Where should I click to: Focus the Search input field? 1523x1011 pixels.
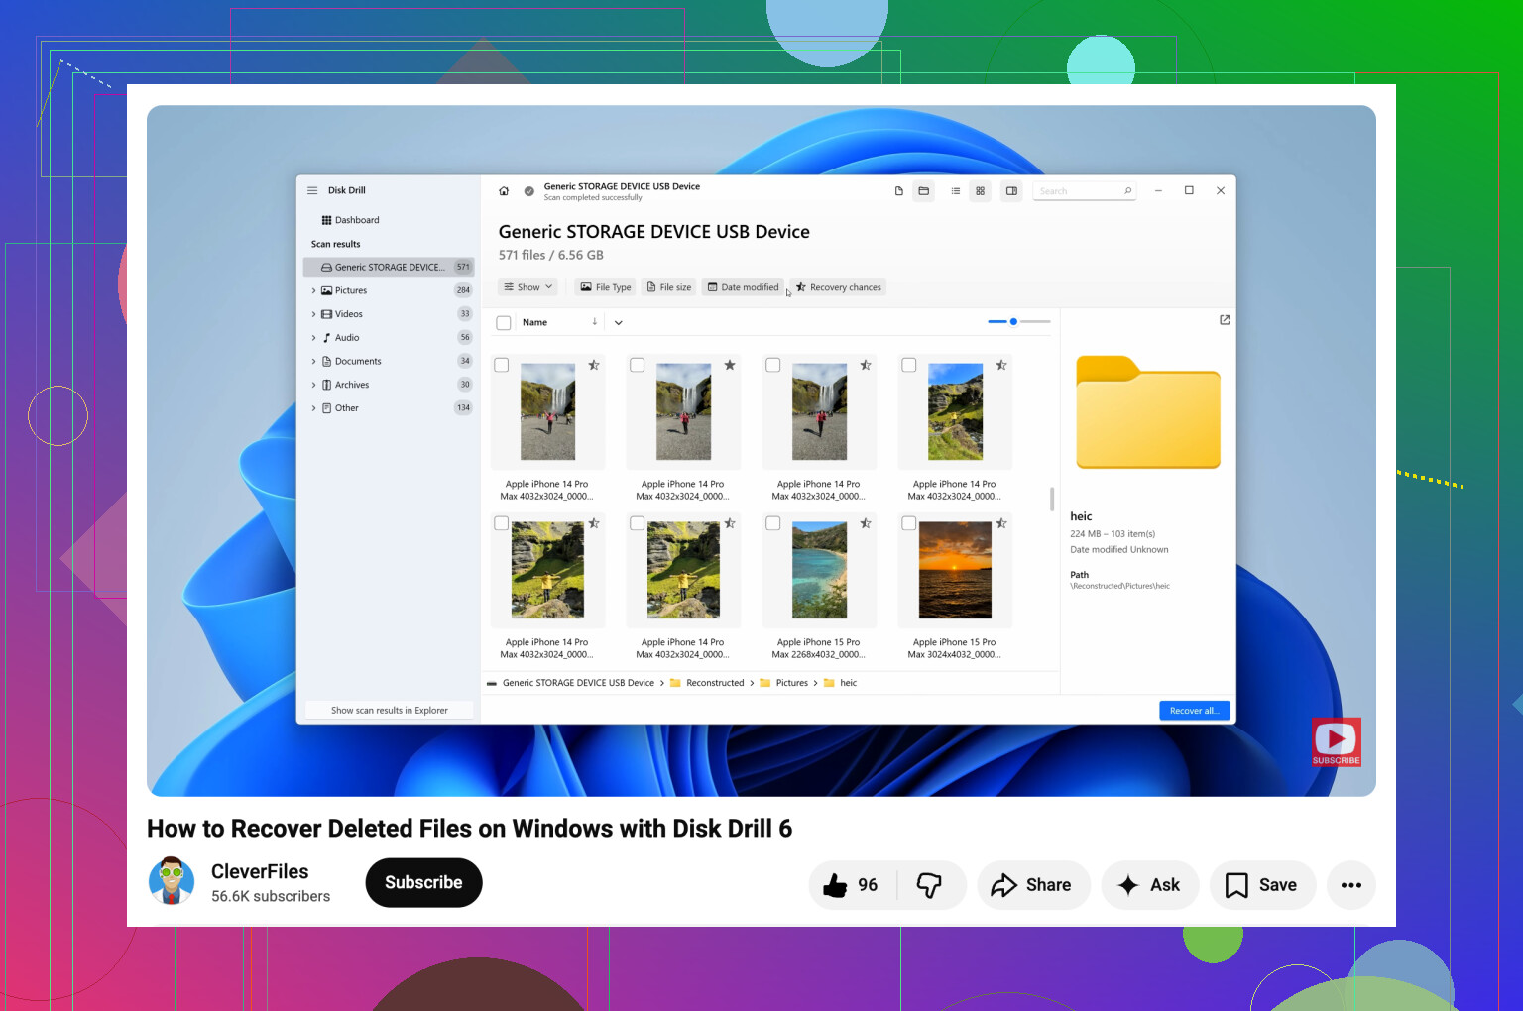coord(1085,191)
